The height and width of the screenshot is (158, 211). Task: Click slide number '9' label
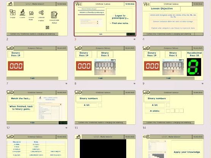(143, 84)
